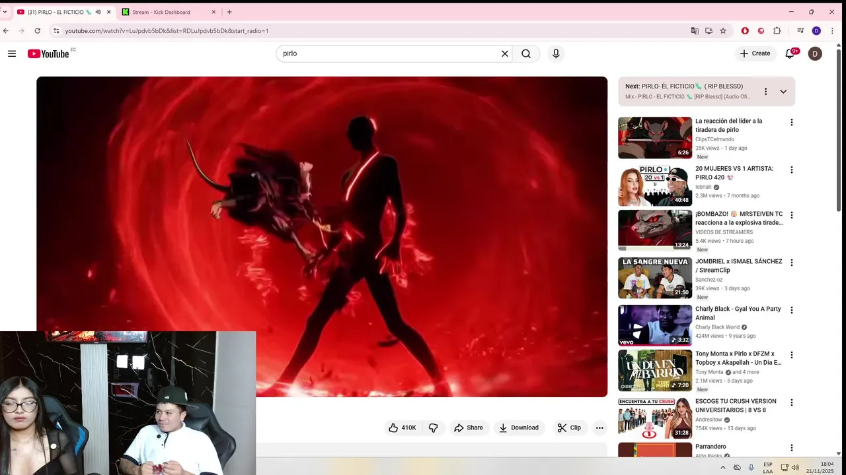This screenshot has height=475, width=846.
Task: Open the Chrome profile avatar
Action: [x=816, y=30]
